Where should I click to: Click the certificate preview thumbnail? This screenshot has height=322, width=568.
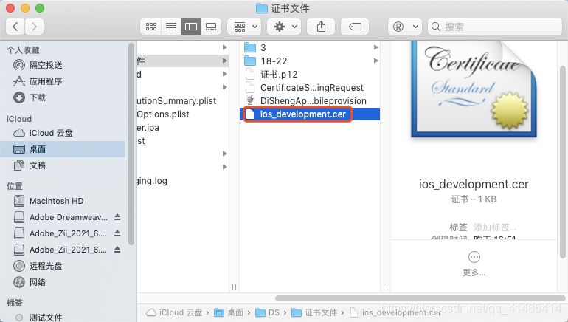(x=474, y=89)
